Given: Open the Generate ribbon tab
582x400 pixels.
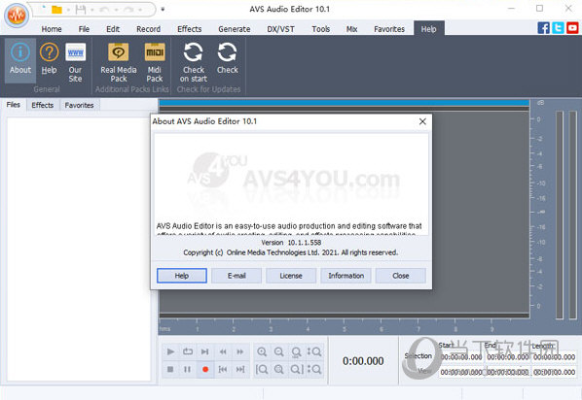Looking at the screenshot, I should tap(235, 29).
